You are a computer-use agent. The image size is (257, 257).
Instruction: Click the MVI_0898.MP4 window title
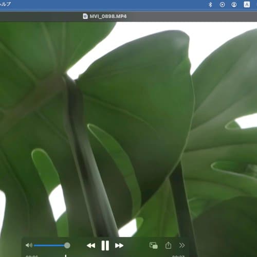(108, 16)
